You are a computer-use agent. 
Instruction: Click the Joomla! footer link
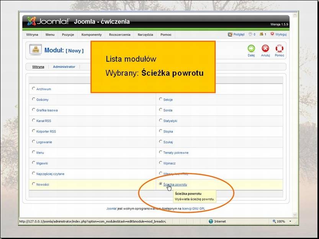click(111, 208)
